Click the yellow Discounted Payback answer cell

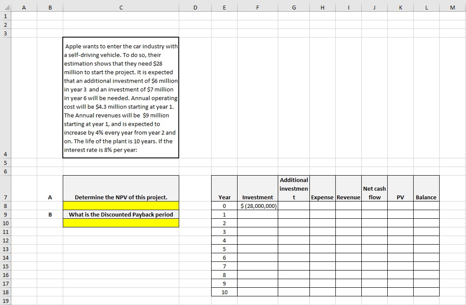(121, 223)
